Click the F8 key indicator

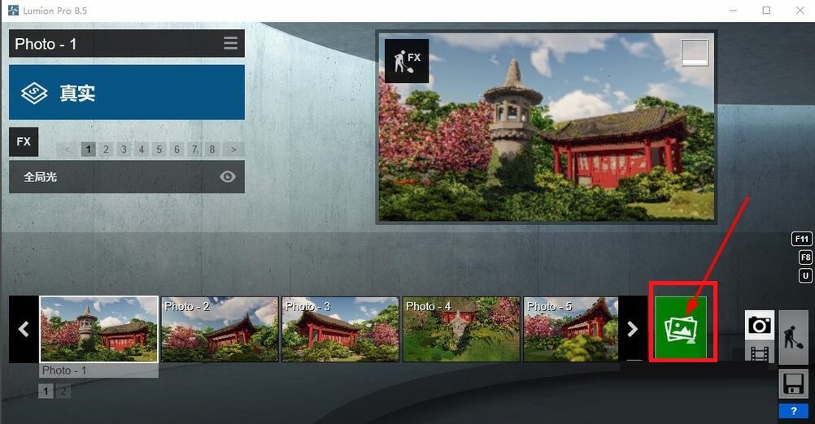click(x=805, y=257)
